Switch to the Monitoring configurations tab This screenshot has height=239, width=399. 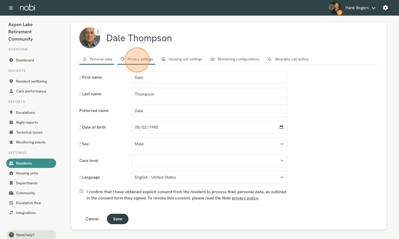point(235,59)
